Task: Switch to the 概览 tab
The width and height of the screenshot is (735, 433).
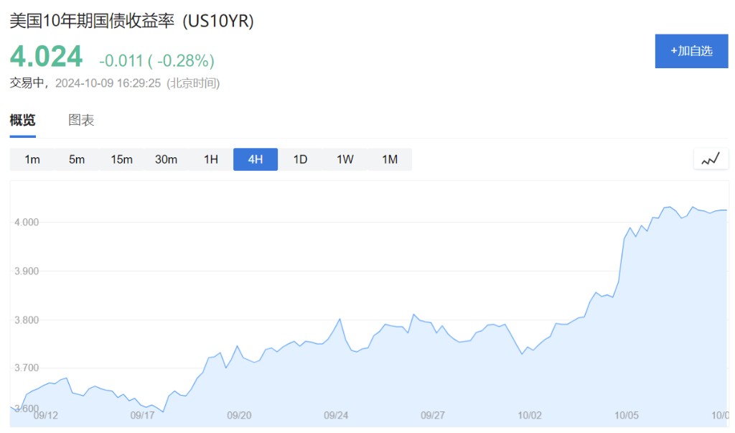Action: tap(22, 120)
